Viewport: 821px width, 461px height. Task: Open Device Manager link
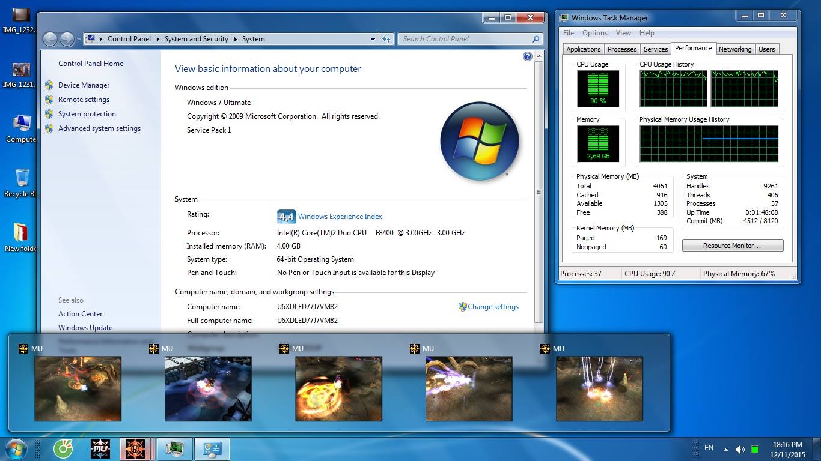coord(84,85)
